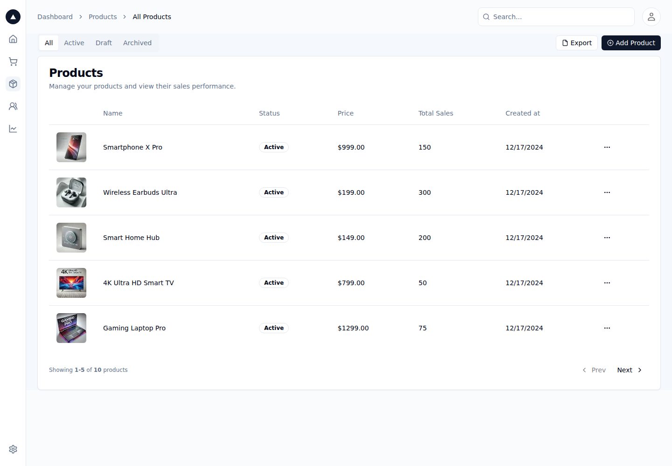The height and width of the screenshot is (466, 672).
Task: Open actions menu for Wireless Earbuds Ultra
Action: click(607, 192)
